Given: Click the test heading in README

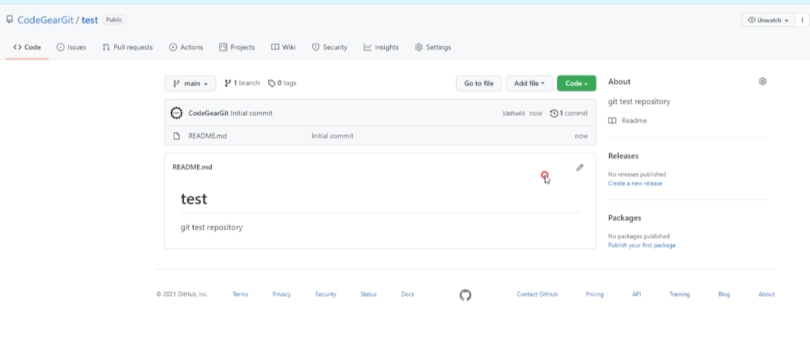Looking at the screenshot, I should point(194,199).
